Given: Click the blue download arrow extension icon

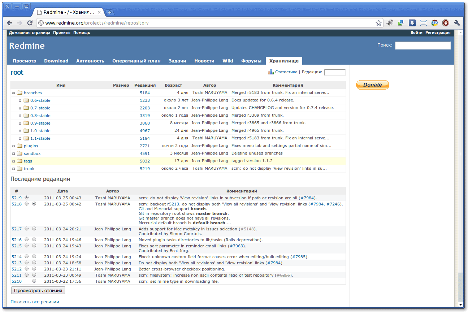Looking at the screenshot, I should 412,23.
